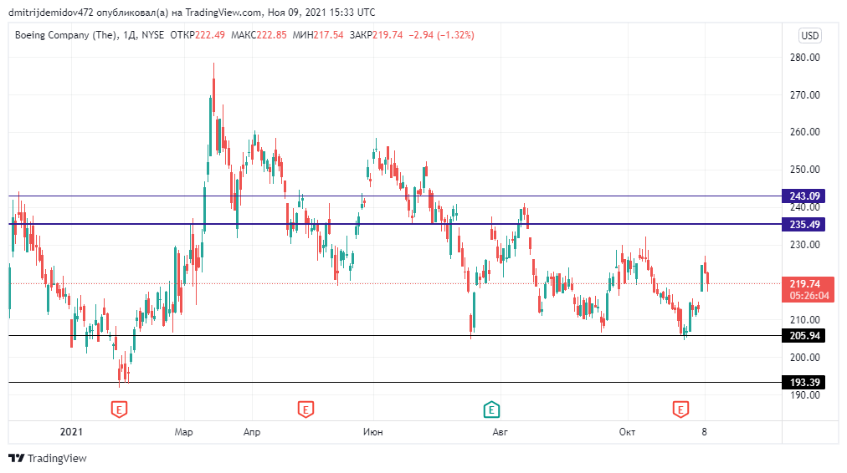The height and width of the screenshot is (473, 847).
Task: Click the price change −2.94 (−1.32%)
Action: coord(441,35)
